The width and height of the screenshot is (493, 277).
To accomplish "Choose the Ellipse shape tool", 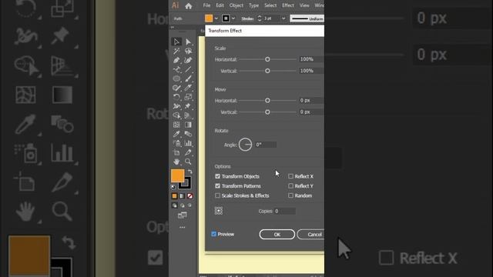I will click(176, 78).
